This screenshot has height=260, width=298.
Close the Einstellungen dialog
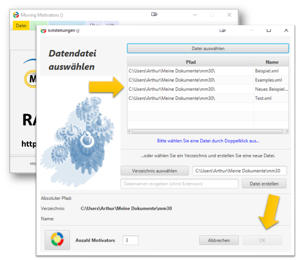coord(286,30)
